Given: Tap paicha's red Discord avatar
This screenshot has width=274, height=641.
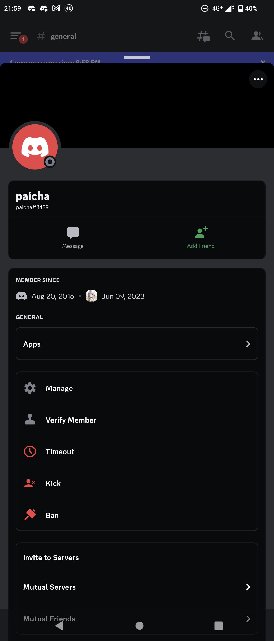Looking at the screenshot, I should (35, 147).
